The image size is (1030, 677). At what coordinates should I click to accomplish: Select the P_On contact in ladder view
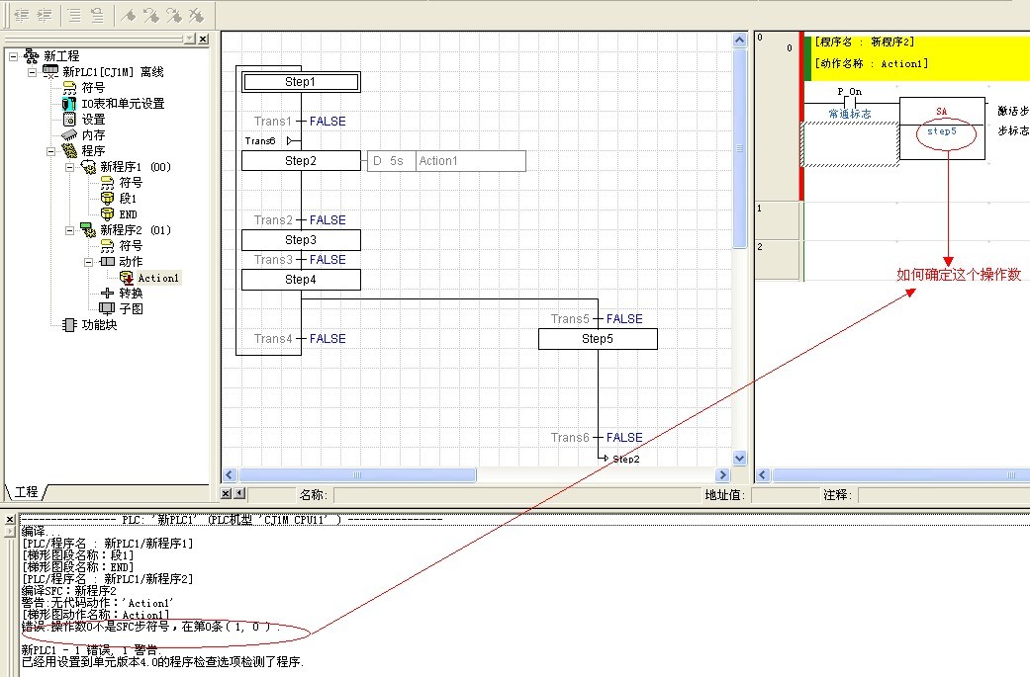point(849,100)
